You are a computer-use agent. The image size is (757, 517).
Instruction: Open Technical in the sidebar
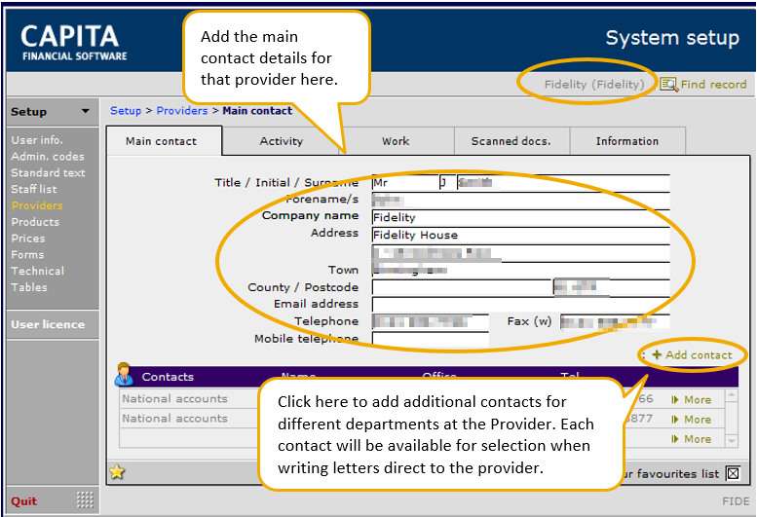click(38, 271)
